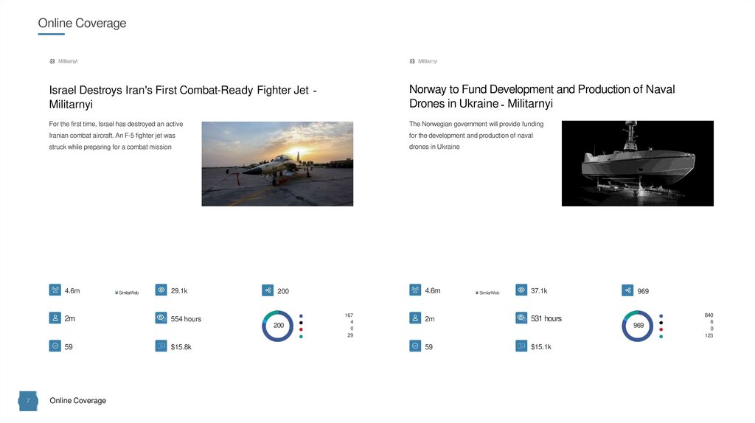Screen dimensions: 755x423
Task: Click the Militarnyi source logo above the Israel article
Action: pos(63,61)
